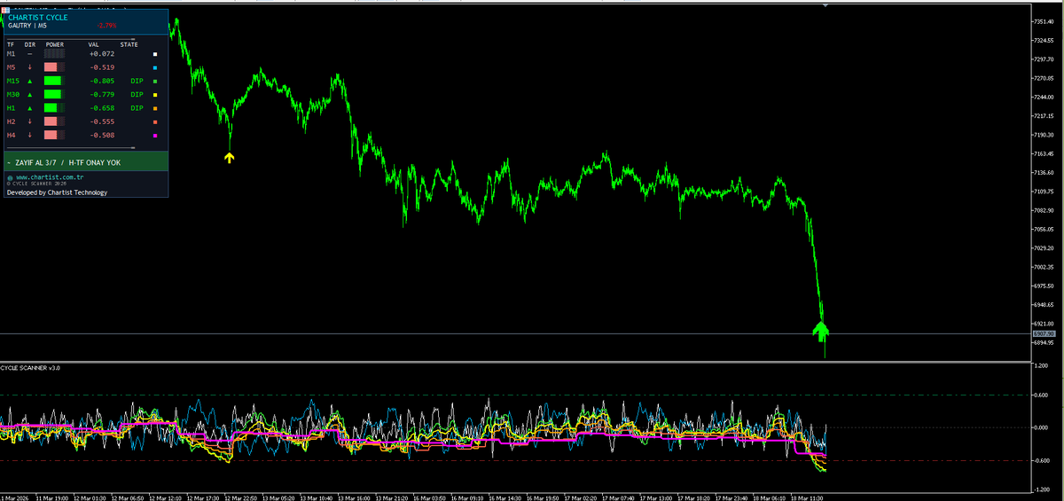Click the GAUTRY | M5 symbol label
Viewport: 1064px width, 501px height.
[27, 27]
